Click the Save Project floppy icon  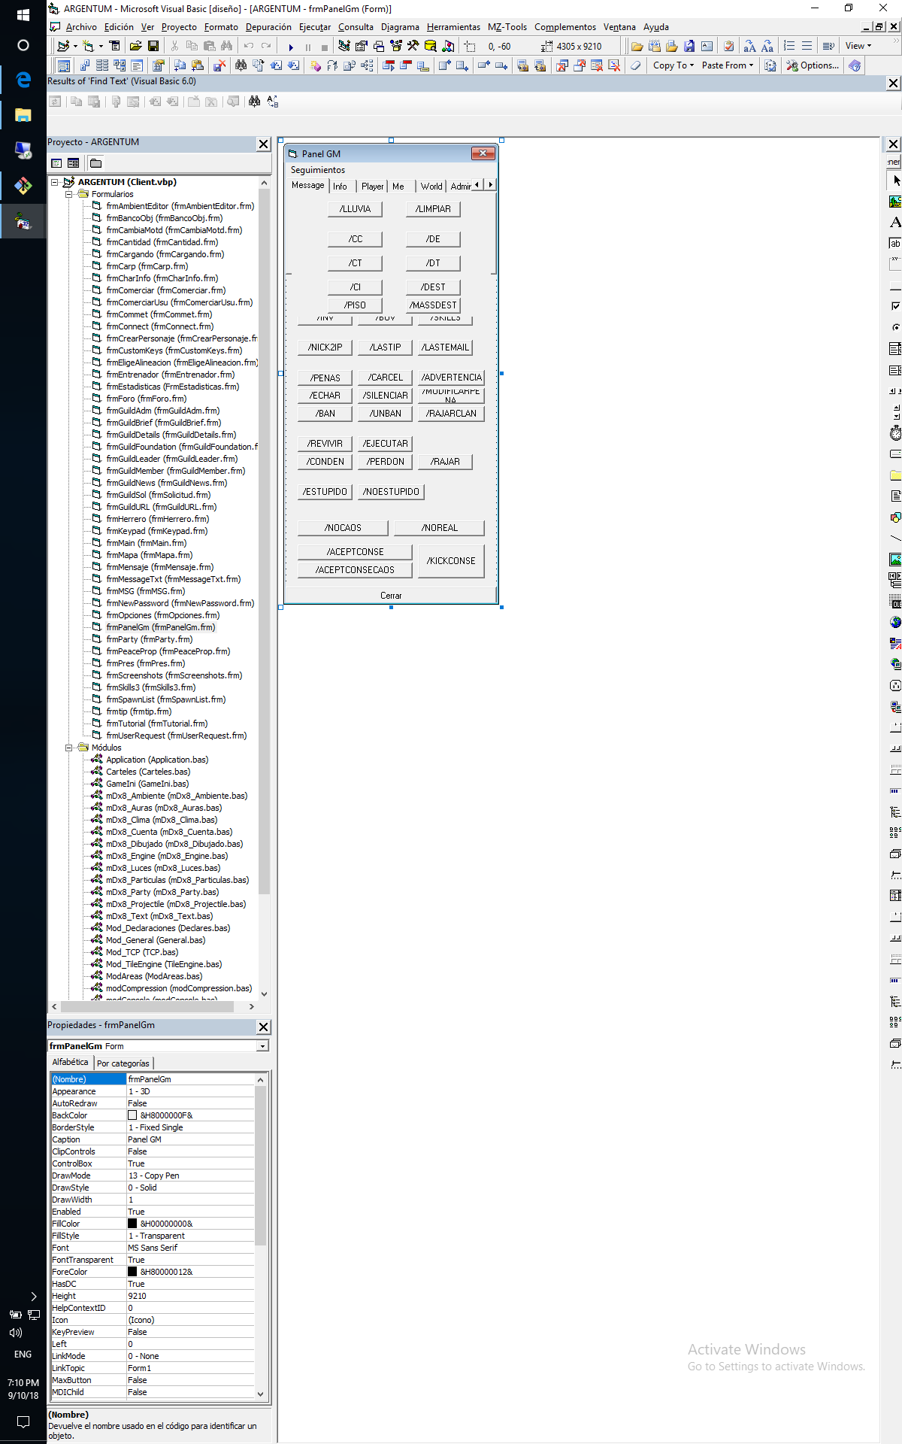tap(153, 46)
